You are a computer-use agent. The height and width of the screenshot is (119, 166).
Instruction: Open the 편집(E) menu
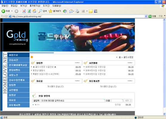(x=14, y=6)
